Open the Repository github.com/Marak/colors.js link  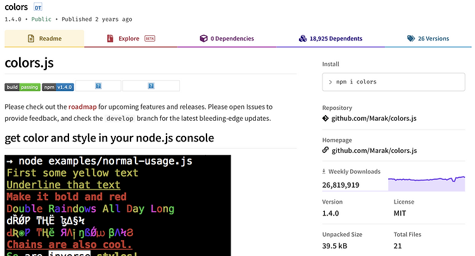pyautogui.click(x=374, y=118)
